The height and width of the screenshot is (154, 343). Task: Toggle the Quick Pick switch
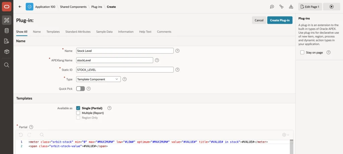pos(80,89)
